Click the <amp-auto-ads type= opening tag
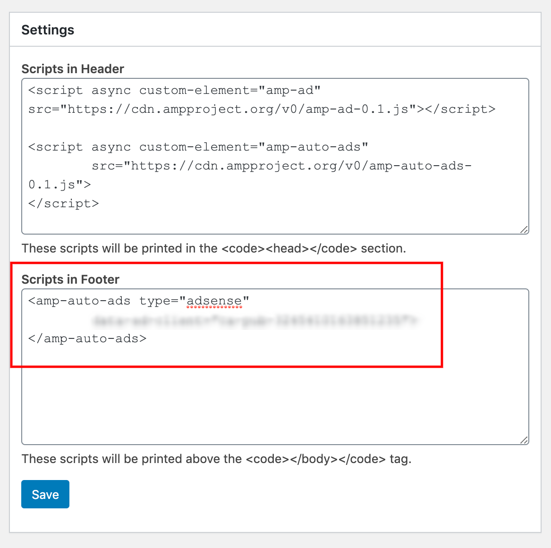This screenshot has width=551, height=548. (139, 301)
